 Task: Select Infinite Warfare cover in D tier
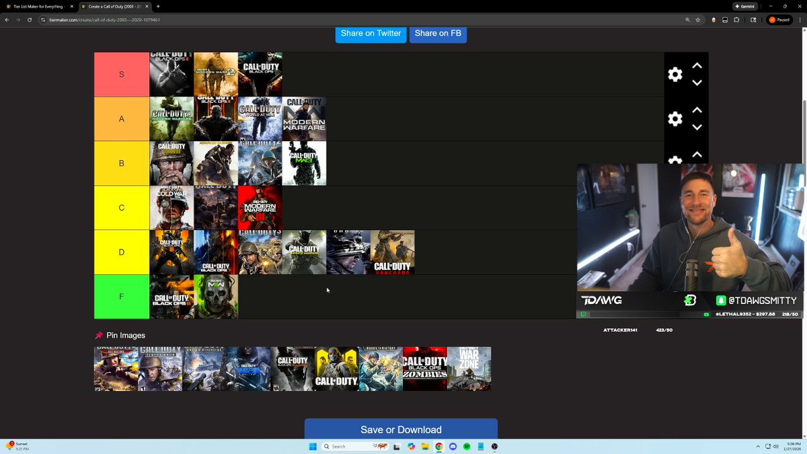tap(305, 252)
